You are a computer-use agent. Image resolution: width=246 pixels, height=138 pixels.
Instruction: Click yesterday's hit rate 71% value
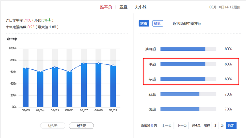[x=28, y=20]
